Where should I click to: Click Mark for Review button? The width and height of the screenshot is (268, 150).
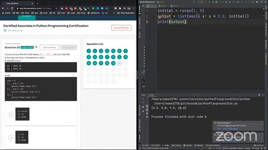click(49, 47)
